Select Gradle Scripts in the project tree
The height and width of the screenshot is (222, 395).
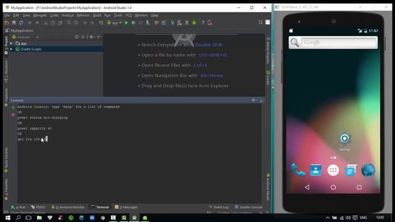(31, 49)
